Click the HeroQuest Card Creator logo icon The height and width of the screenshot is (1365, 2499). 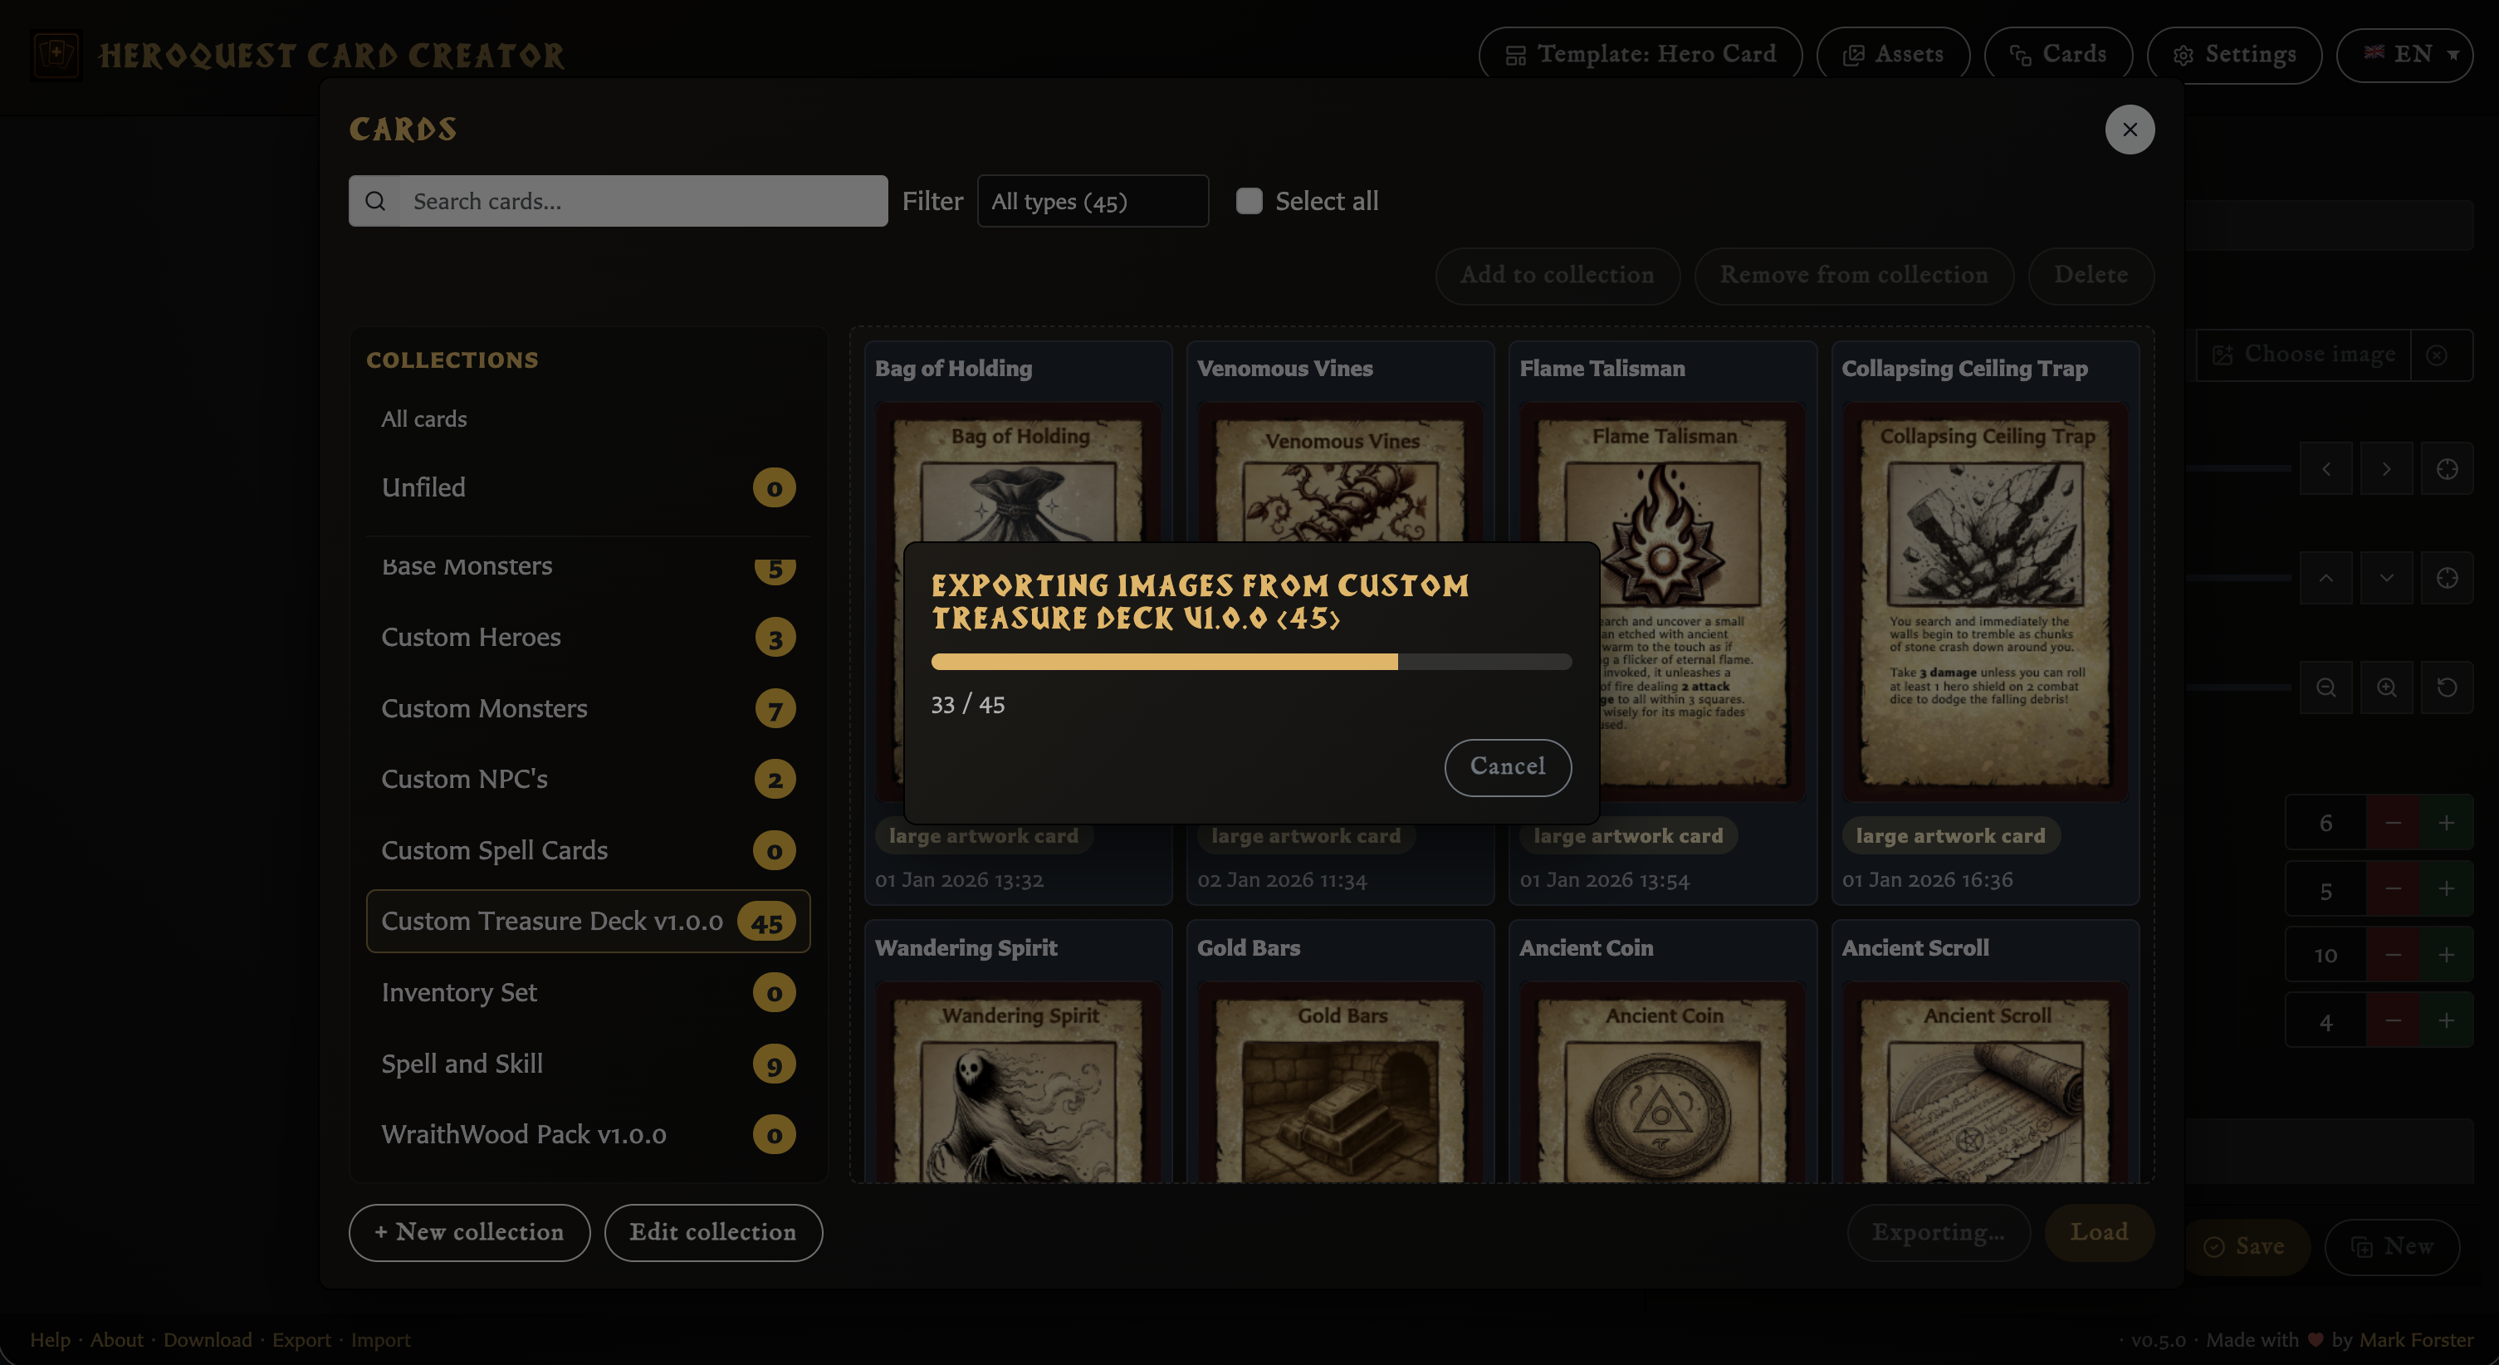pos(56,54)
